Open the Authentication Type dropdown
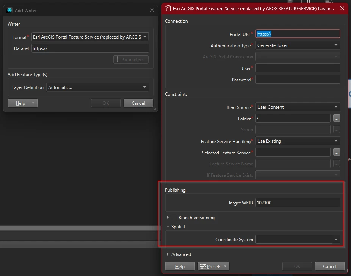The width and height of the screenshot is (351, 276). (x=298, y=45)
